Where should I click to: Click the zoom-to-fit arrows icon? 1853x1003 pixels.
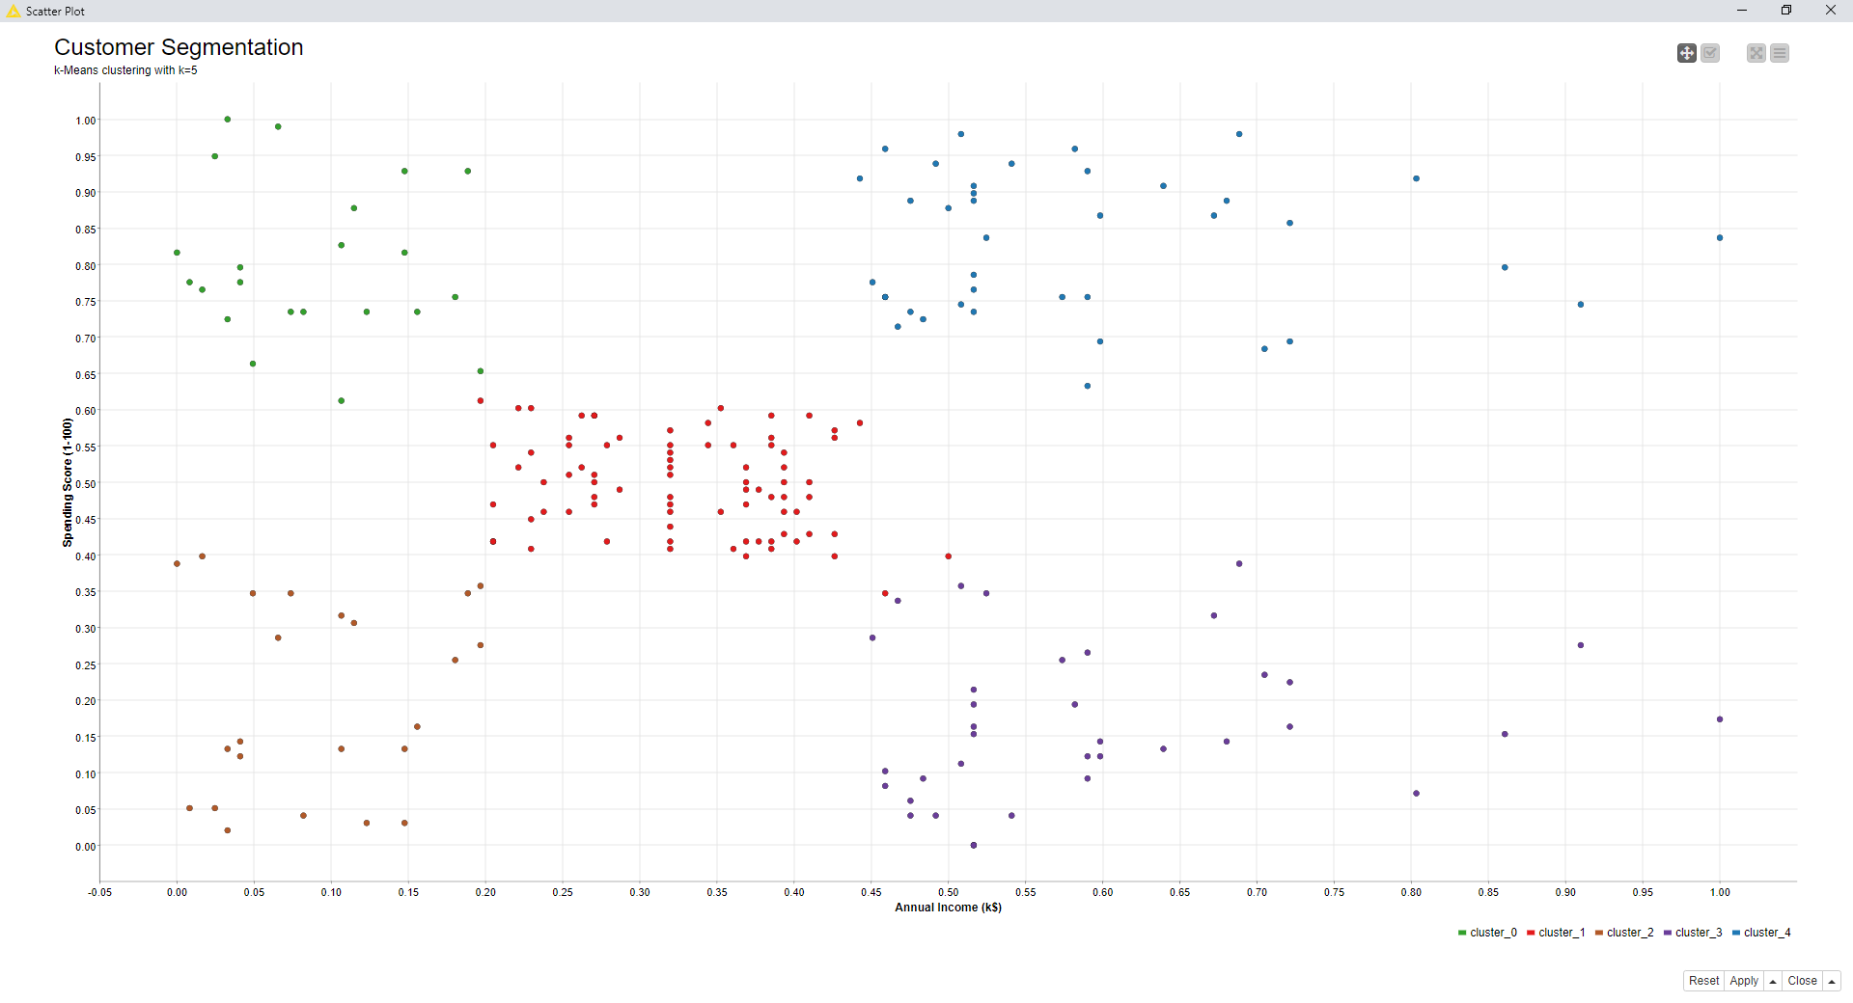[1756, 53]
